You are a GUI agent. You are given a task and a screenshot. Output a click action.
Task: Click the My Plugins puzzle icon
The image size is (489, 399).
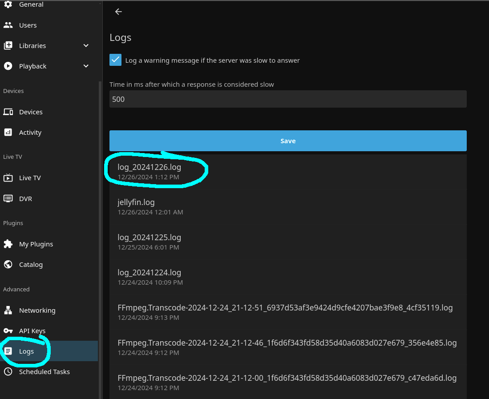[x=8, y=244]
